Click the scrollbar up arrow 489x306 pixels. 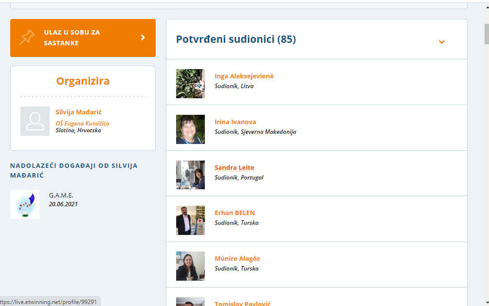point(487,7)
